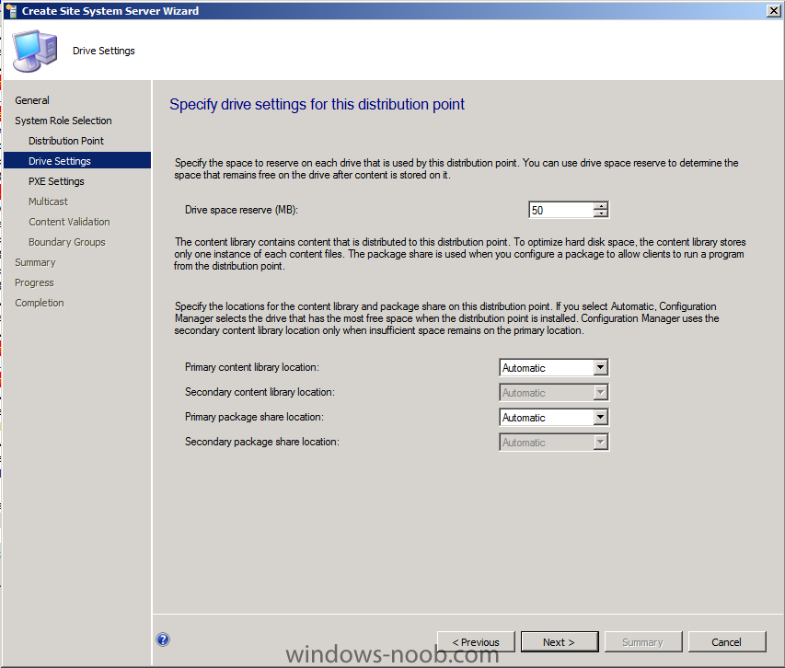Viewport: 785px width, 668px height.
Task: Open the help icon at bottom left
Action: tap(163, 639)
